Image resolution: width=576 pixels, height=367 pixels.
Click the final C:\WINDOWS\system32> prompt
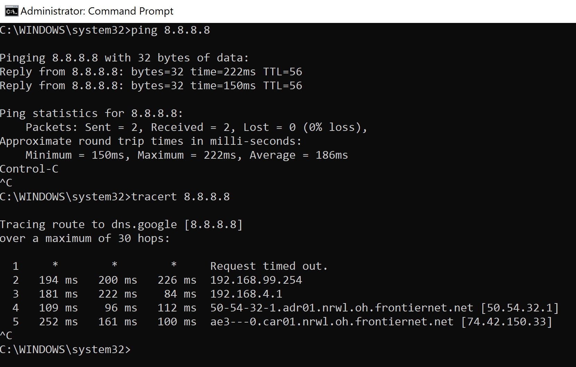coord(66,350)
